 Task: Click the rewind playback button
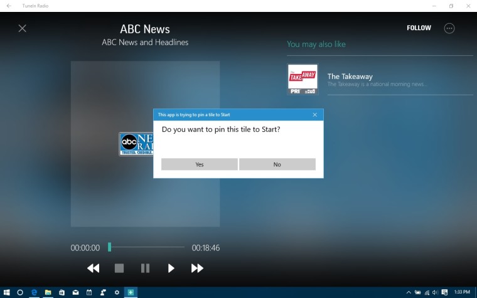(x=93, y=268)
